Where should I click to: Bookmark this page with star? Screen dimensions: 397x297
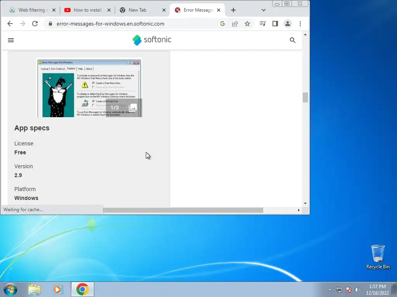click(x=247, y=24)
